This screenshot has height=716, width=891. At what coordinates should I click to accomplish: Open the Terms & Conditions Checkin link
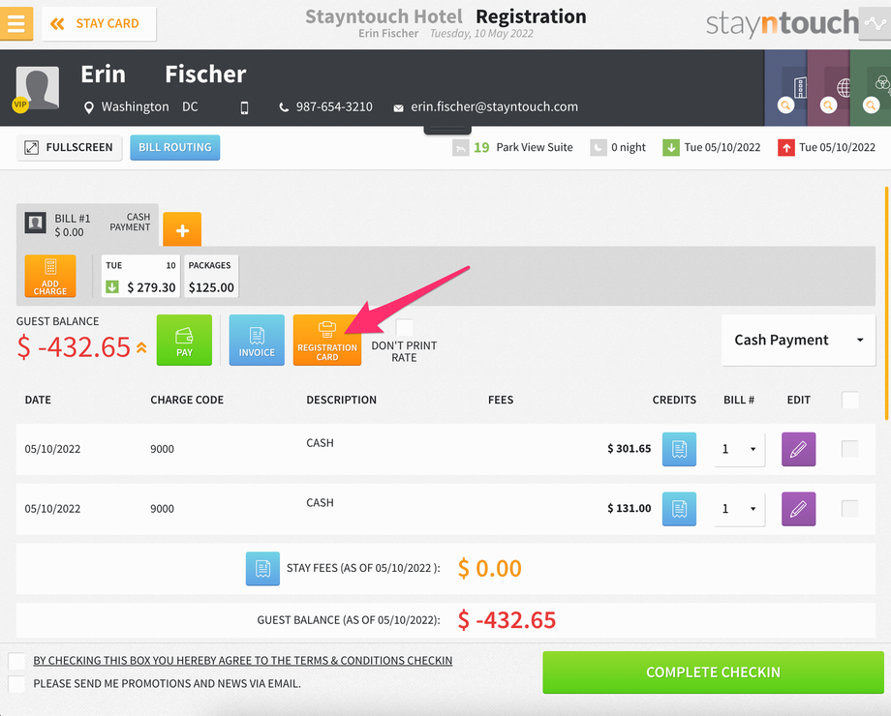pos(243,661)
